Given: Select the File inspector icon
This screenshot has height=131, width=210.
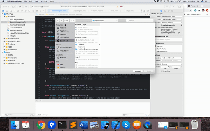Looking at the screenshot, I should [161, 11].
